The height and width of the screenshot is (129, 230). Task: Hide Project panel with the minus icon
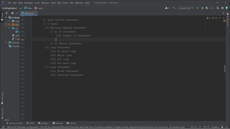click(17, 13)
